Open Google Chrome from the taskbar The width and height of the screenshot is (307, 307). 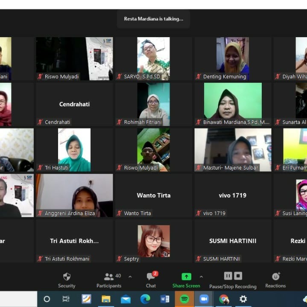pos(224,299)
